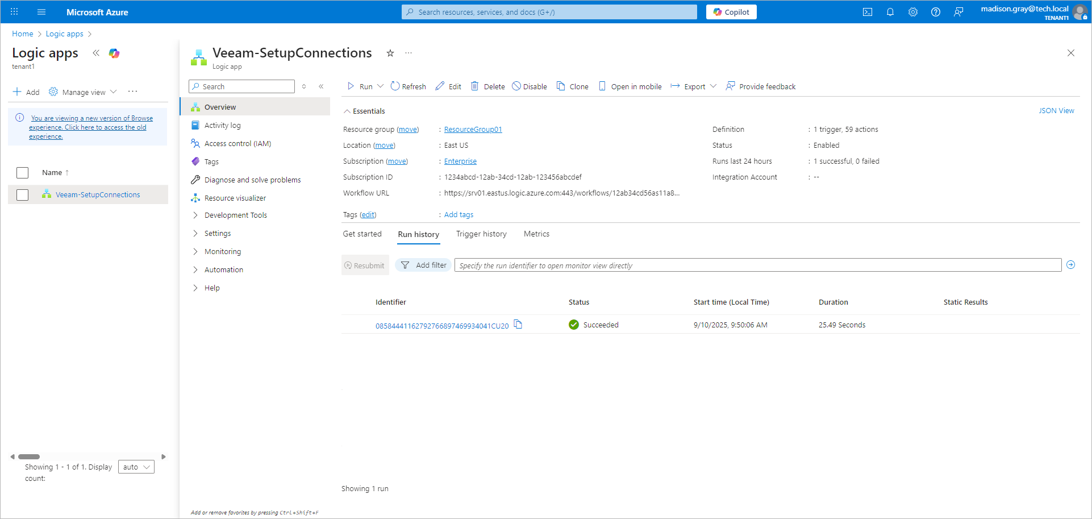The height and width of the screenshot is (519, 1092).
Task: Disable the logic app
Action: 530,86
